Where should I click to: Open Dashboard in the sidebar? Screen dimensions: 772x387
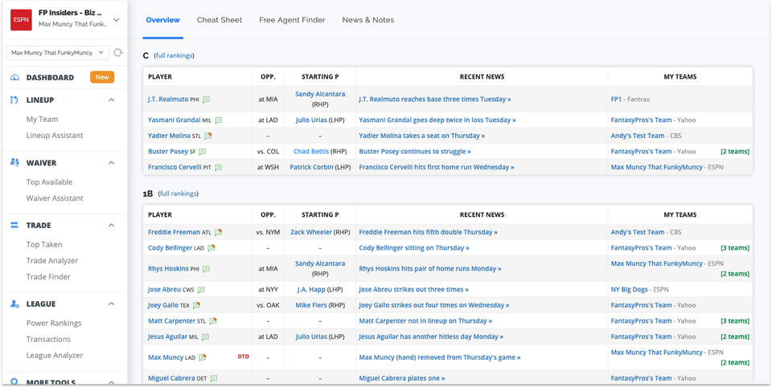(50, 78)
